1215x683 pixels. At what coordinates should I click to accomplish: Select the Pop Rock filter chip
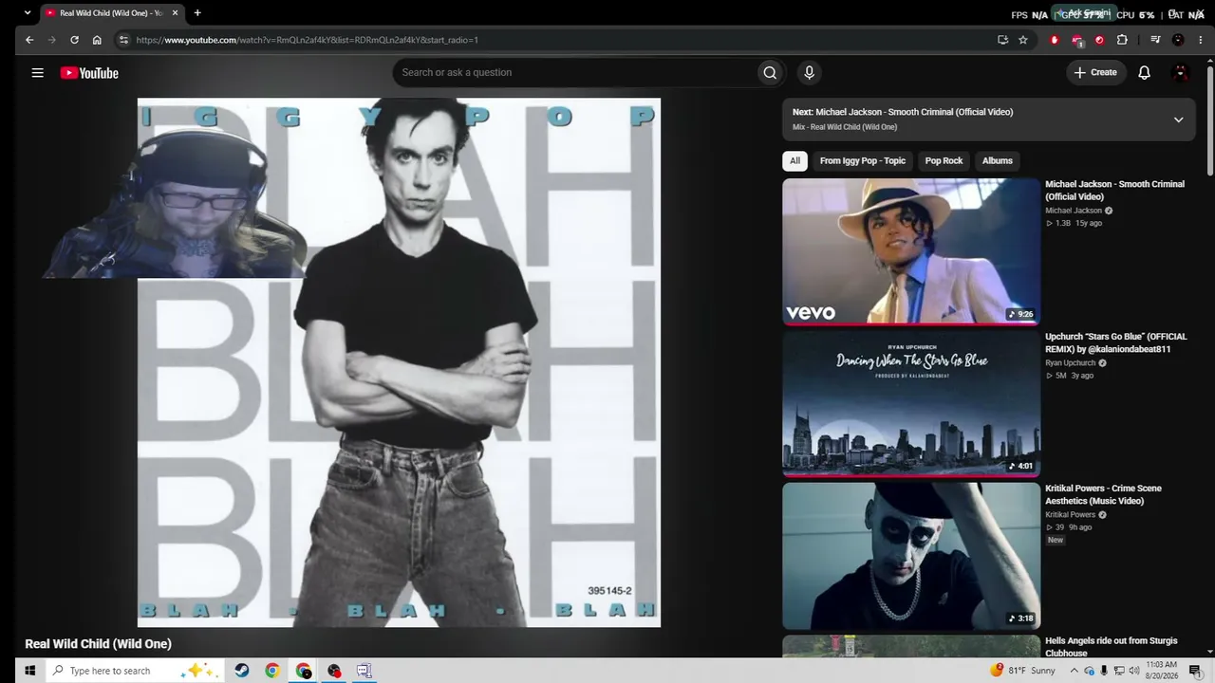(x=944, y=160)
